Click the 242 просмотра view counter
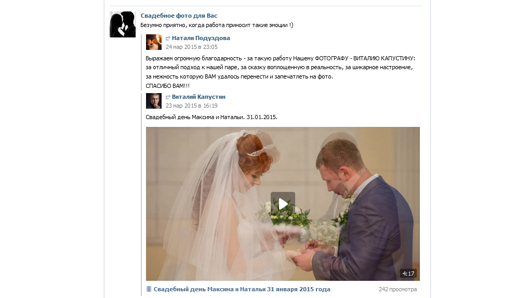 tap(398, 289)
